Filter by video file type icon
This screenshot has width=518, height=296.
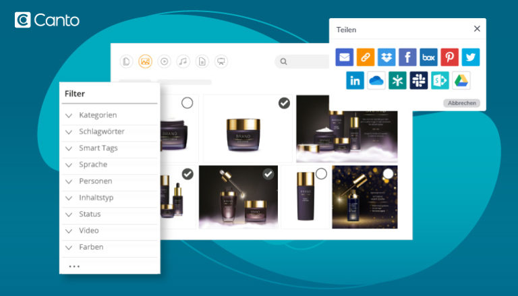pyautogui.click(x=164, y=61)
